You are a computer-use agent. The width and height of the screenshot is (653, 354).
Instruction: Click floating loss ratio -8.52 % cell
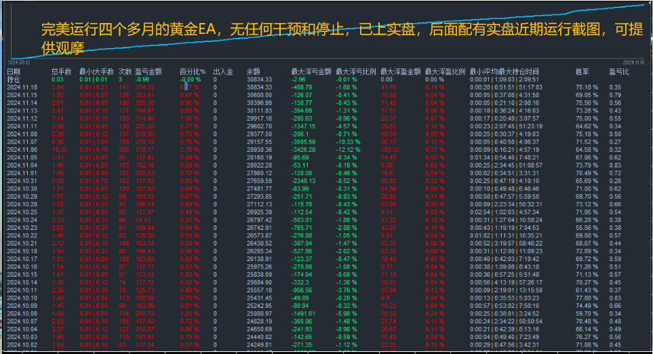pyautogui.click(x=347, y=181)
